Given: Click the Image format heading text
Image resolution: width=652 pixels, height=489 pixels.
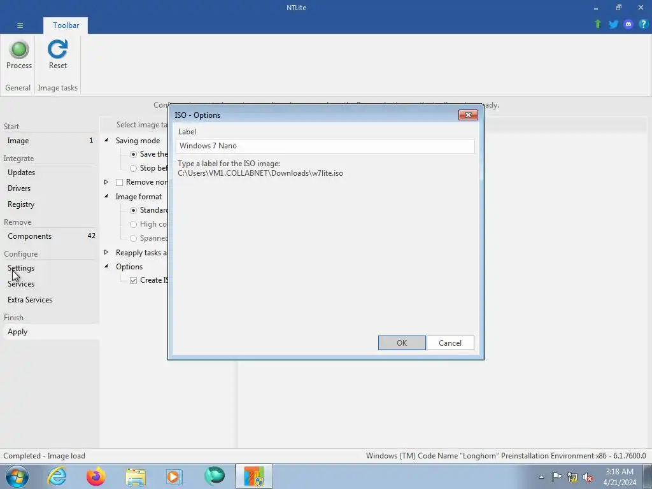Looking at the screenshot, I should click(138, 197).
